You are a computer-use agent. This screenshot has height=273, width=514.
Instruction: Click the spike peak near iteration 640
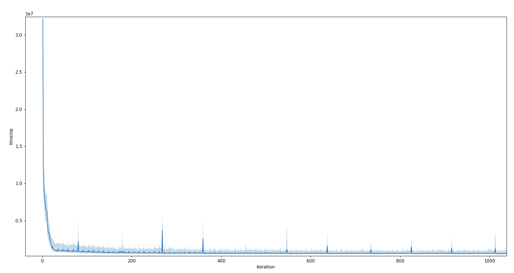tap(327, 246)
